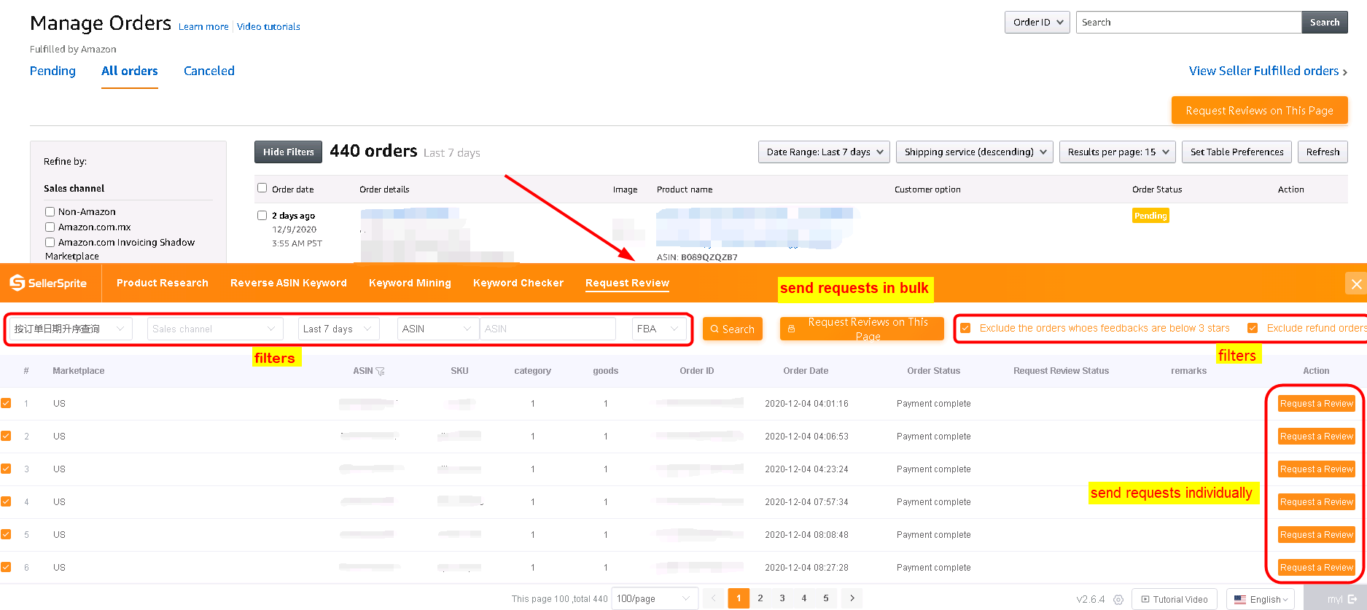Open the FBA fulfillment dropdown
1367x610 pixels.
pos(659,329)
